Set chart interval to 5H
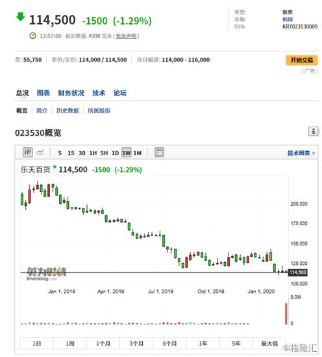The width and height of the screenshot is (322, 357). pyautogui.click(x=104, y=153)
